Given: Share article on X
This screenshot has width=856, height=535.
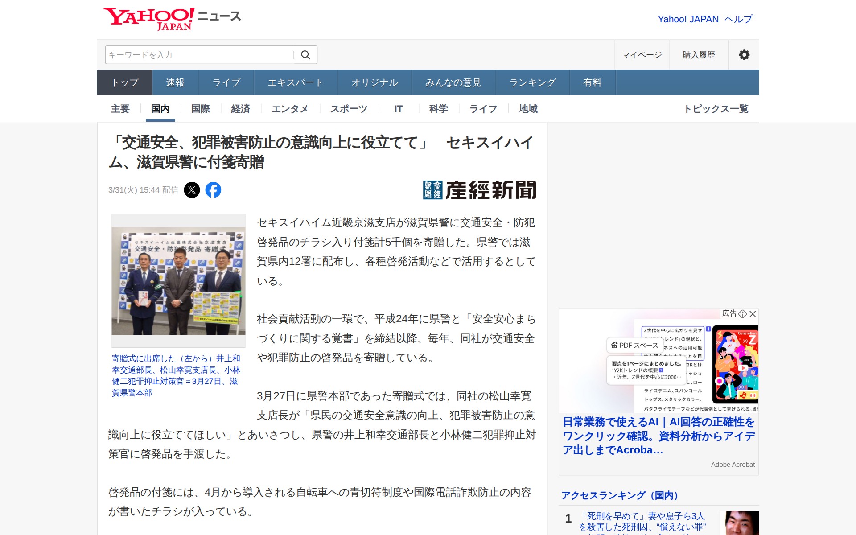Looking at the screenshot, I should [192, 190].
